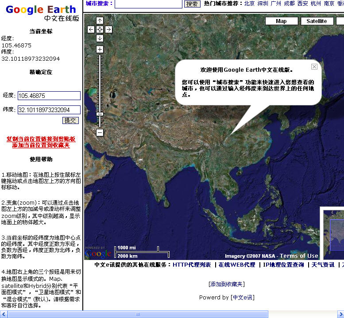Click the 经度 longitude input field

(x=49, y=96)
